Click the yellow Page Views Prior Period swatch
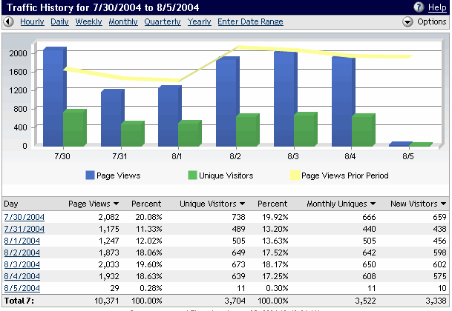This screenshot has height=311, width=452. click(295, 175)
